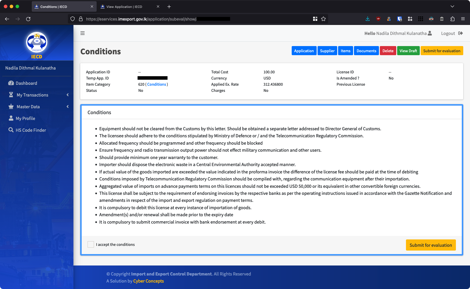Switch to View Application browser tab
This screenshot has width=470, height=289.
click(124, 7)
